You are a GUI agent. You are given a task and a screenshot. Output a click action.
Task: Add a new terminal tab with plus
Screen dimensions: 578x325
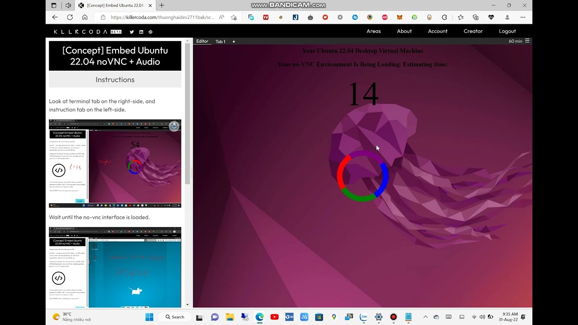(233, 42)
